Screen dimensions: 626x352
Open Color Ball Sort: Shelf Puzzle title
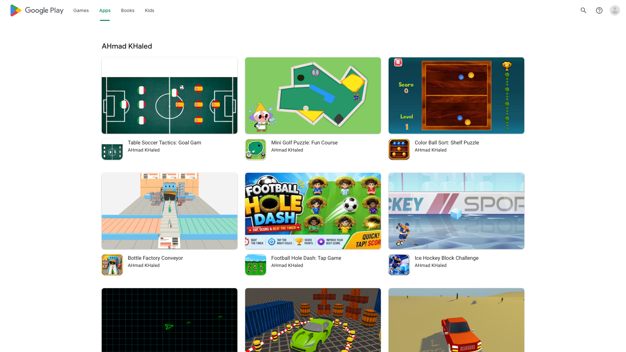[x=447, y=143]
